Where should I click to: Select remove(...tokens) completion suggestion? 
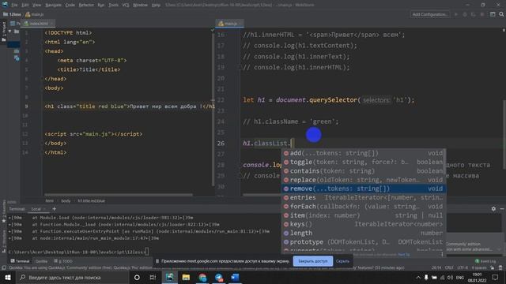364,189
